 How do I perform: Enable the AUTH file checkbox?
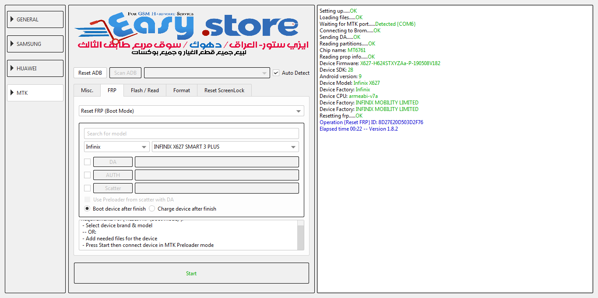click(x=87, y=175)
